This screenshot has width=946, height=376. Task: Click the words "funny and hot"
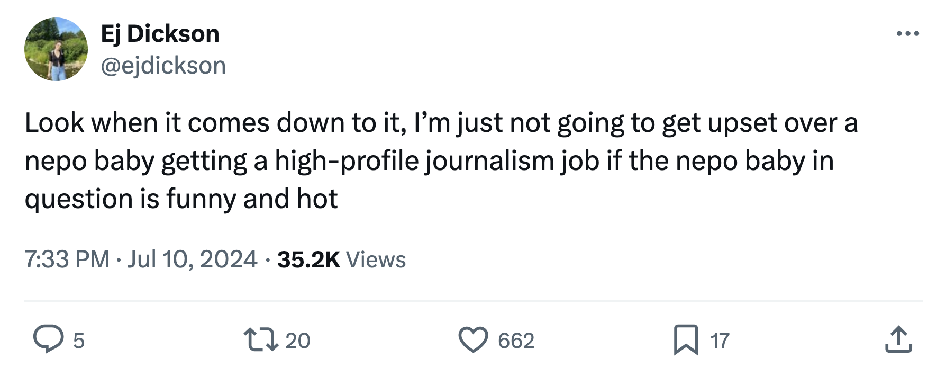[252, 199]
